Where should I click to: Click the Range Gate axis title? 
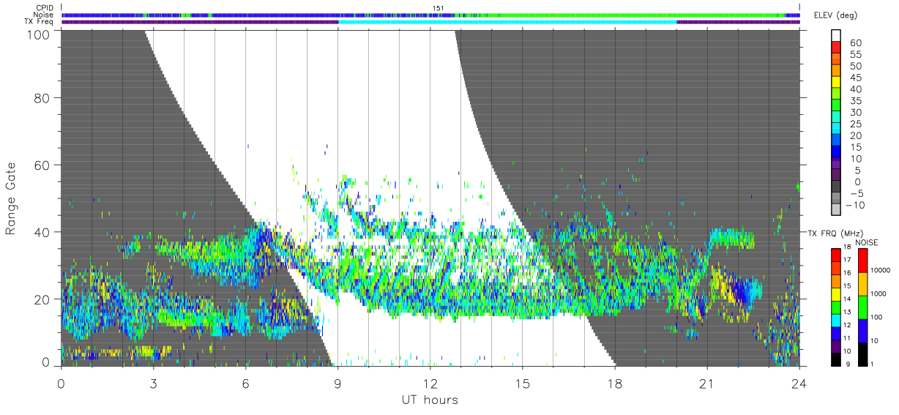[11, 198]
